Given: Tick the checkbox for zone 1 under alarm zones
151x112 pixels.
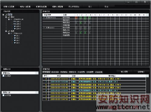Looking at the screenshot, I should pos(4,76).
